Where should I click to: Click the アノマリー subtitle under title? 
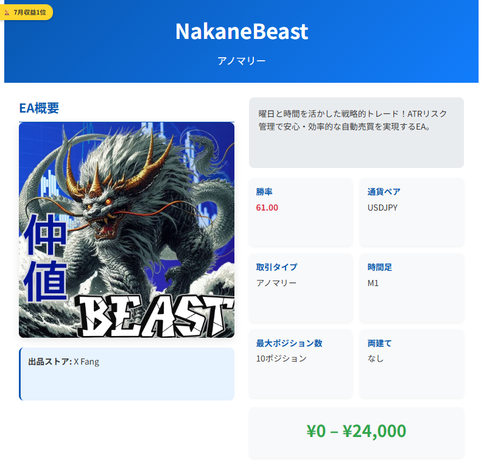tap(242, 61)
